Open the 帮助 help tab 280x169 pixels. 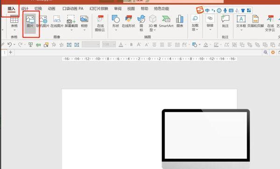tap(145, 8)
